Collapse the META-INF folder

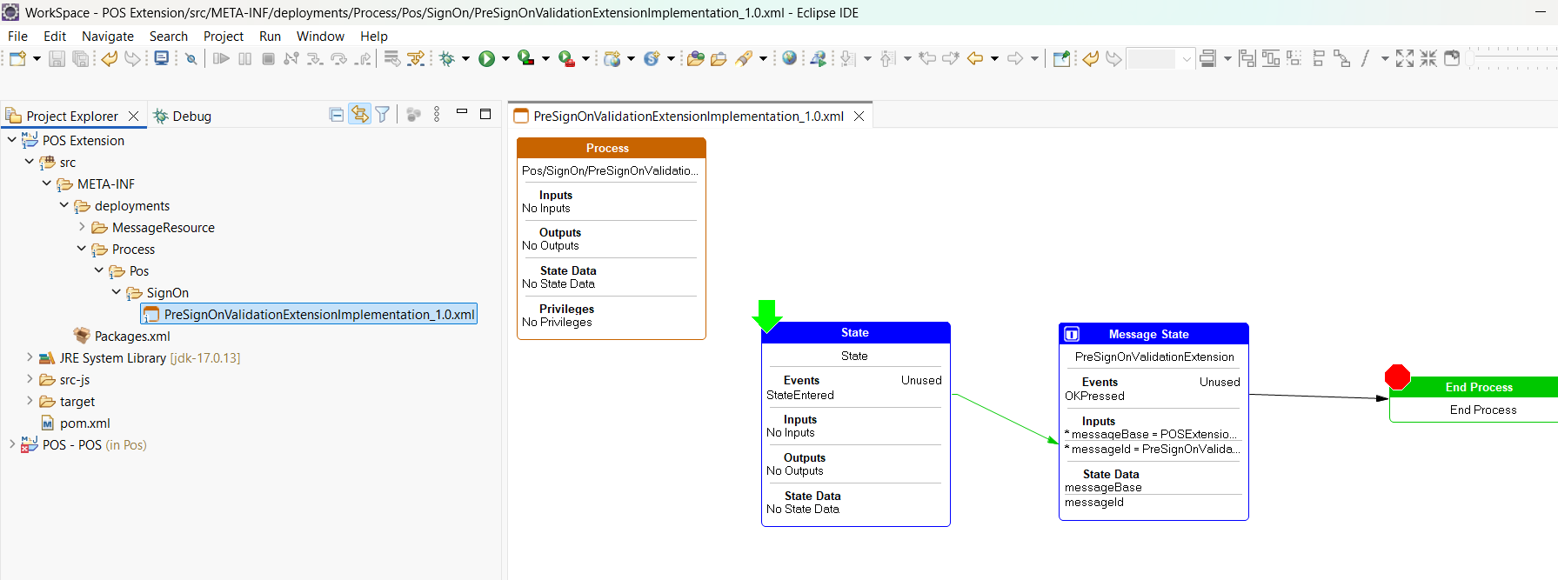47,183
